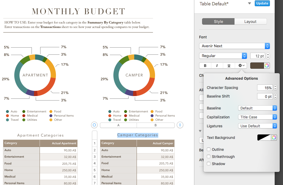Click the Character Spacing value field
The height and width of the screenshot is (185, 283).
click(x=265, y=87)
